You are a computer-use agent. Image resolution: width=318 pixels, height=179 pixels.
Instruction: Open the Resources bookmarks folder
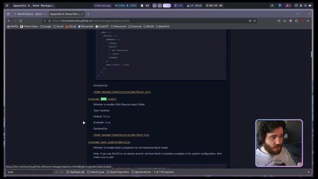pos(118,26)
